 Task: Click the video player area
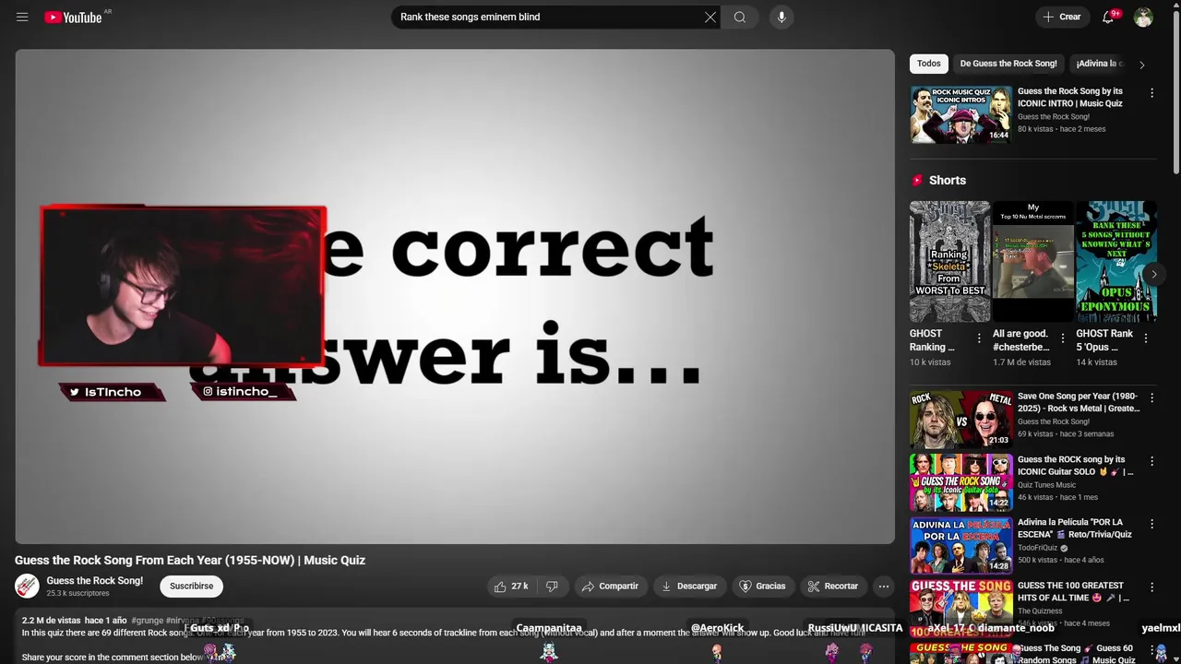pyautogui.click(x=455, y=296)
